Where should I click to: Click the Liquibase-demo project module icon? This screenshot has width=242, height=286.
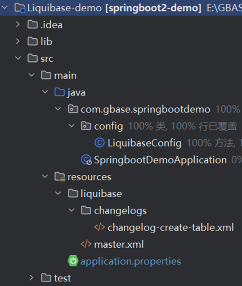tap(20, 8)
